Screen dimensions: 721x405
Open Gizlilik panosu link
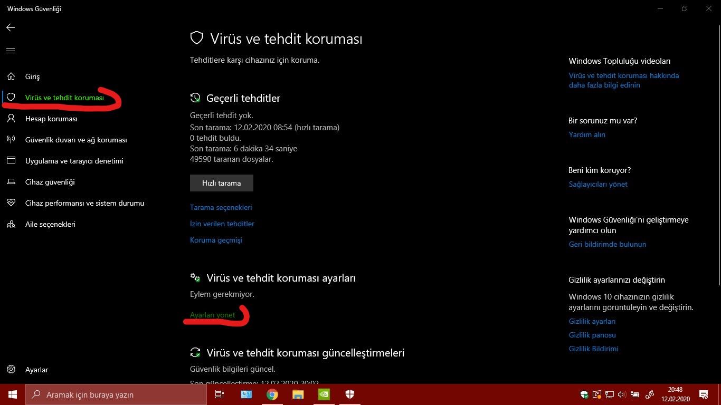coord(592,335)
